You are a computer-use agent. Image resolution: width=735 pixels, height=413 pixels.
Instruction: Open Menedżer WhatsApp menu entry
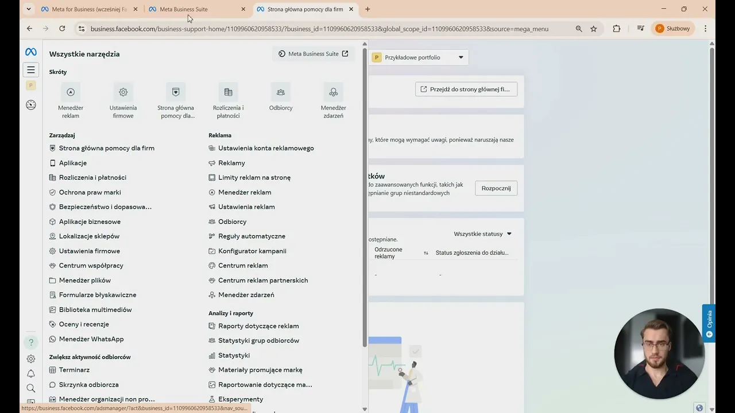click(x=87, y=339)
